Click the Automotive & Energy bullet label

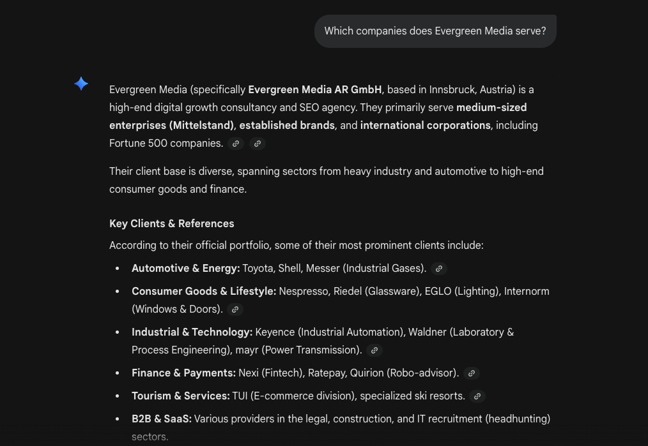point(185,268)
